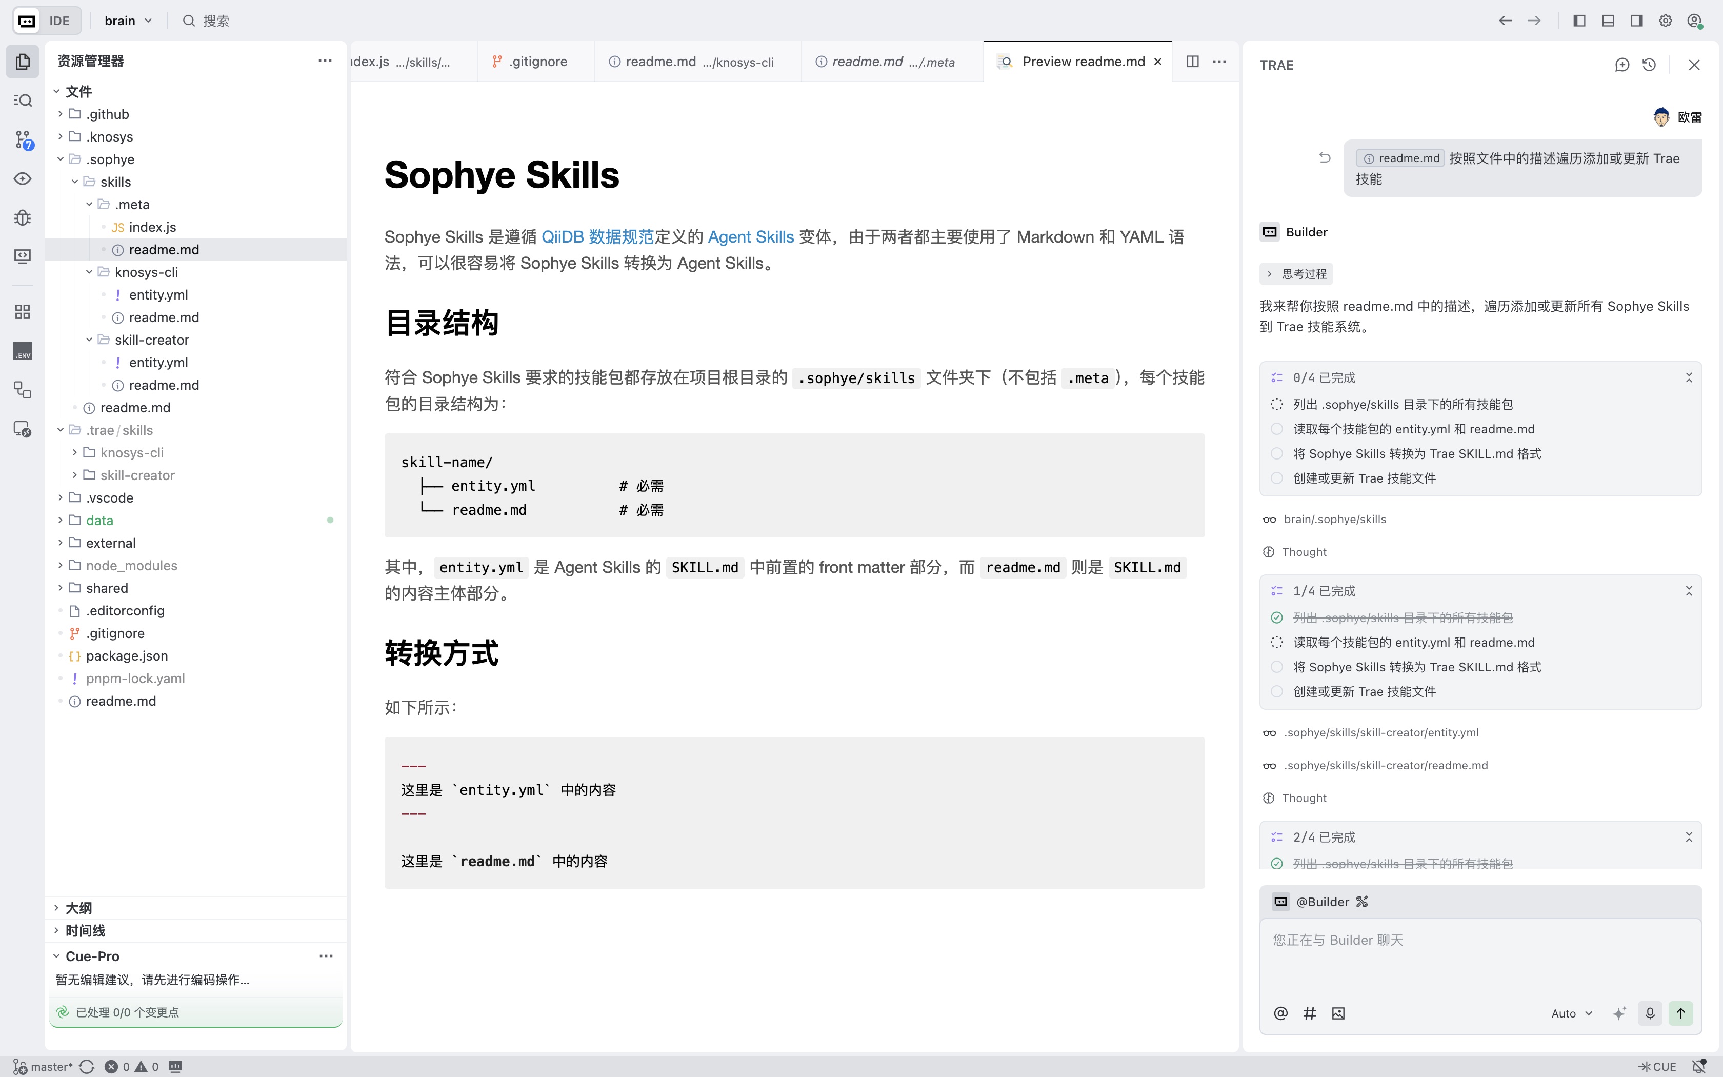
Task: Click the split editor icon
Action: (1193, 61)
